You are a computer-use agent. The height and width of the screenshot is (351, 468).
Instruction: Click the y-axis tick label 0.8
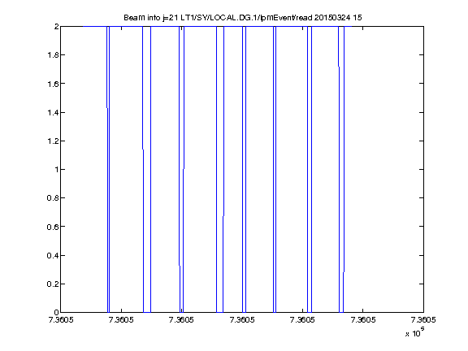tap(53, 198)
